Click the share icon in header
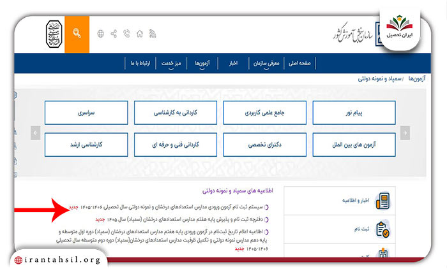Image resolution: width=447 pixels, height=274 pixels. (114, 34)
